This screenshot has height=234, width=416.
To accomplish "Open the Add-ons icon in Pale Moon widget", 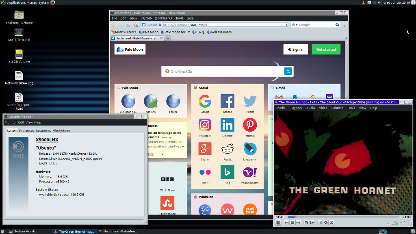I will pos(151,101).
